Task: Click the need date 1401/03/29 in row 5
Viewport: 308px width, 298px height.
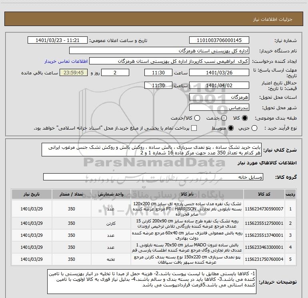Action: 32,259
